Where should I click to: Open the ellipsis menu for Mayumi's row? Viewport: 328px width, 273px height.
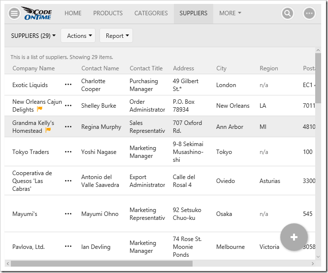68,214
